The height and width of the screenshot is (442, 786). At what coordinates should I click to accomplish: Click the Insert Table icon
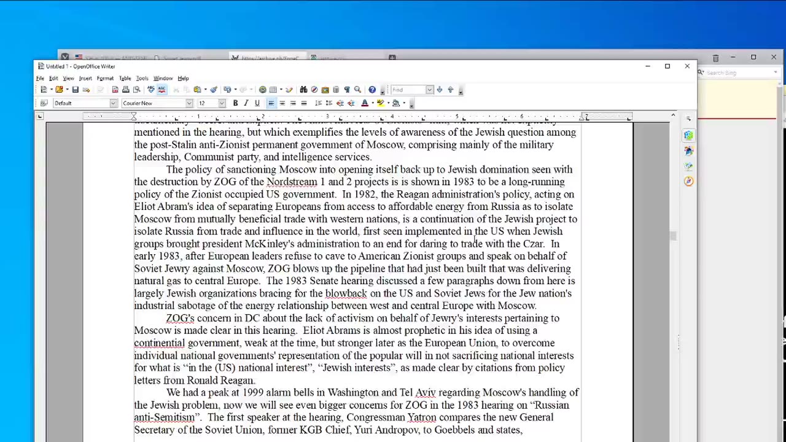tap(273, 90)
